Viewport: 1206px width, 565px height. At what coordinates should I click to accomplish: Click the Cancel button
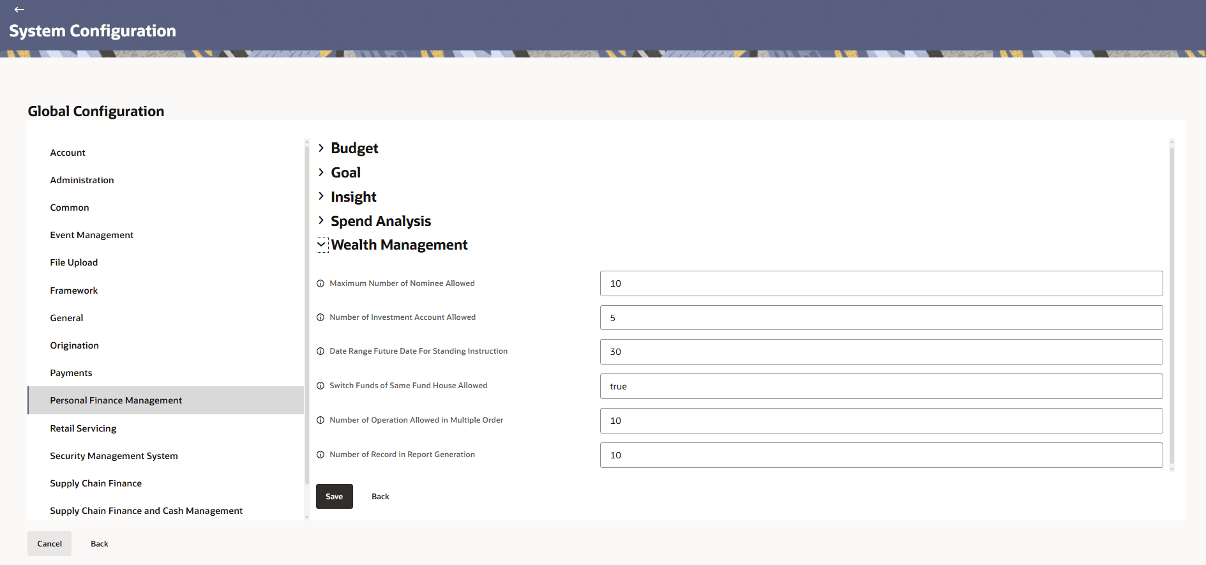[x=50, y=544]
